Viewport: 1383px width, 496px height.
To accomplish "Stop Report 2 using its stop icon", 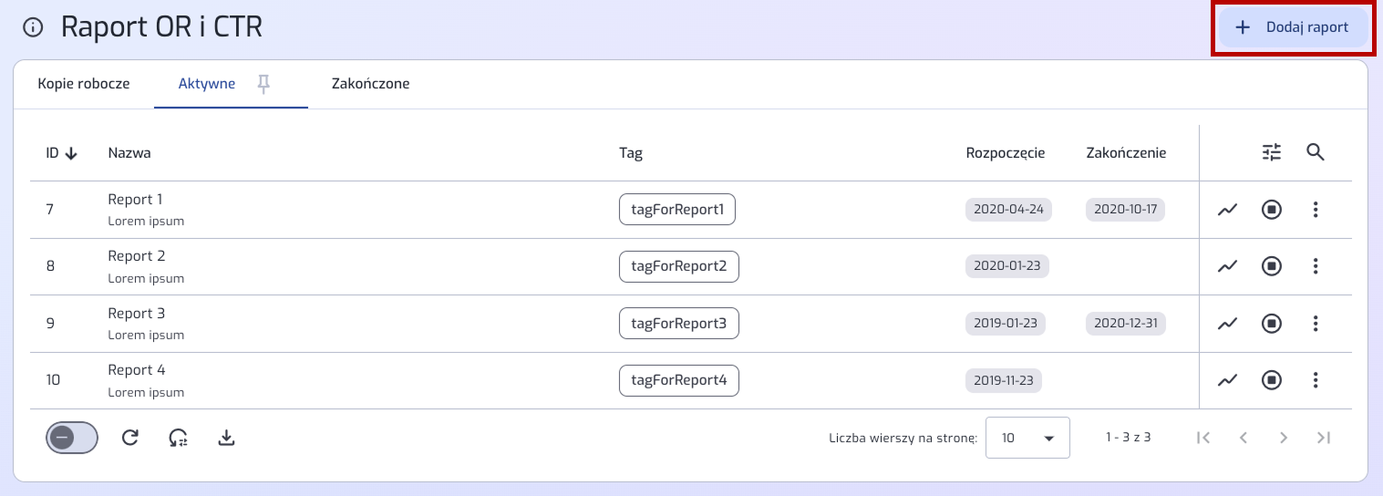I will click(1272, 266).
